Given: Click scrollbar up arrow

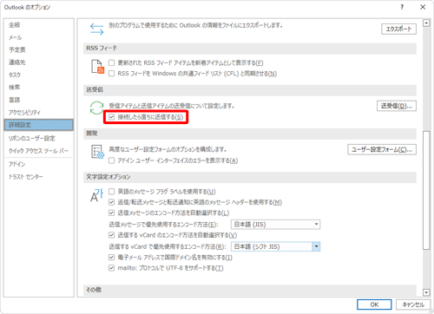Looking at the screenshot, I should (426, 23).
